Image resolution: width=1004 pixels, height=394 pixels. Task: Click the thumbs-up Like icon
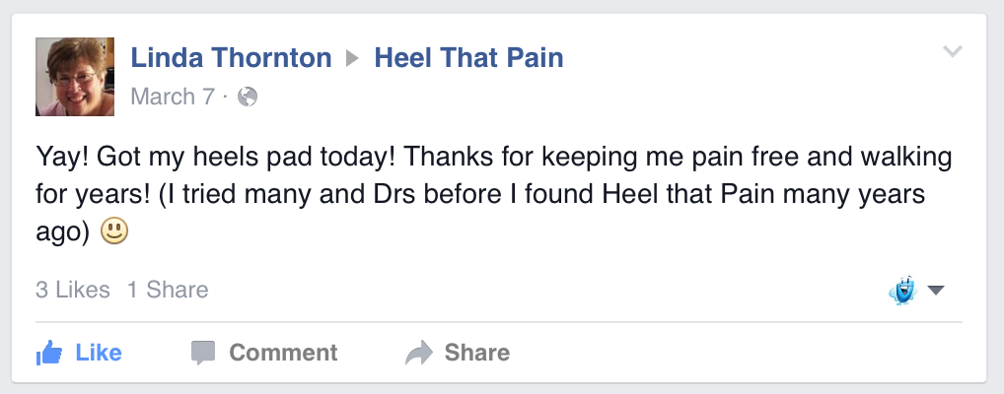49,352
